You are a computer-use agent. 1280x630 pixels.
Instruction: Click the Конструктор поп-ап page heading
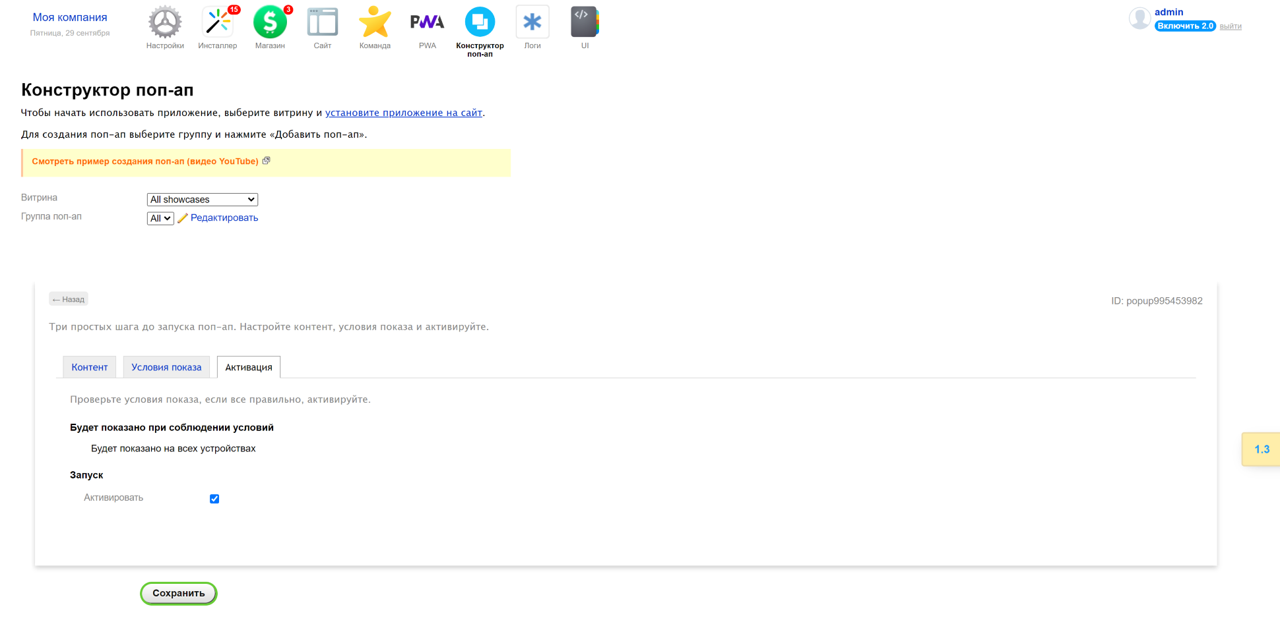108,90
